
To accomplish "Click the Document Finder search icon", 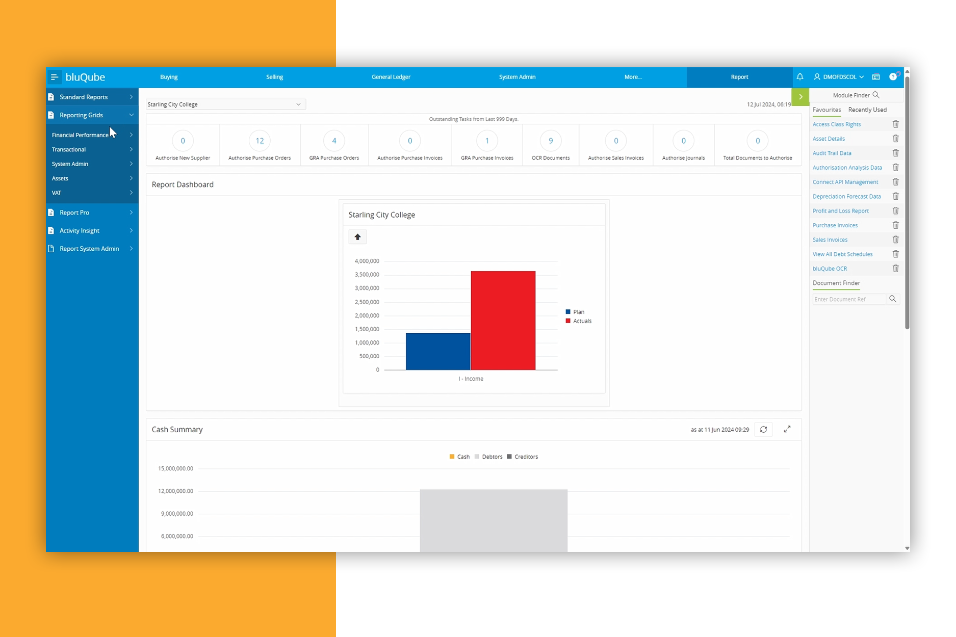I will pyautogui.click(x=893, y=299).
